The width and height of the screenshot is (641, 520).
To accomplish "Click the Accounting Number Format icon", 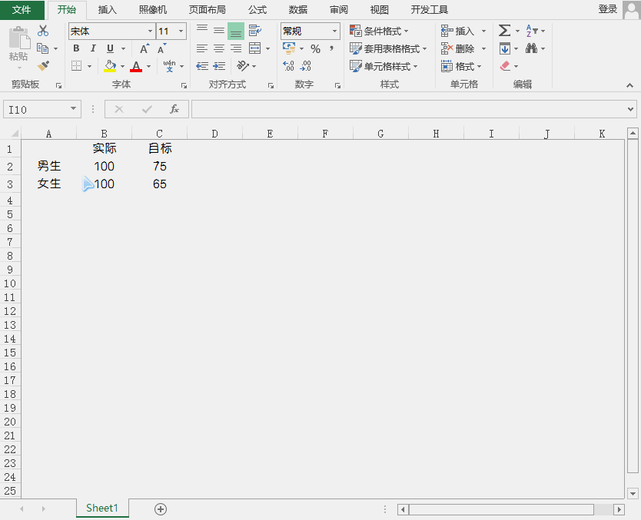I will [x=289, y=48].
